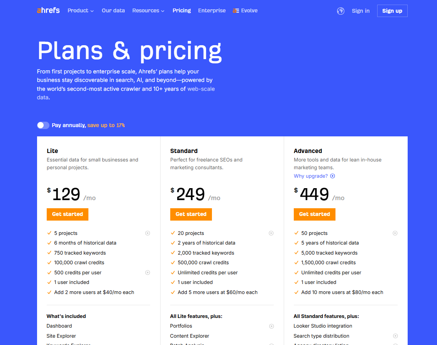Open the 'web-scale data' link
Image resolution: width=437 pixels, height=345 pixels.
(200, 88)
